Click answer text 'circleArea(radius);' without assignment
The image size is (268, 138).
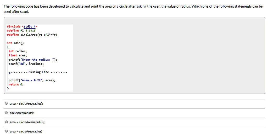[22, 113]
